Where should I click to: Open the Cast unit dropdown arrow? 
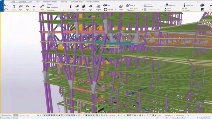tap(116, 10)
